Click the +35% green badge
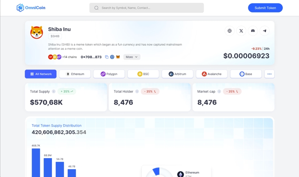299x177 pixels. (67, 92)
